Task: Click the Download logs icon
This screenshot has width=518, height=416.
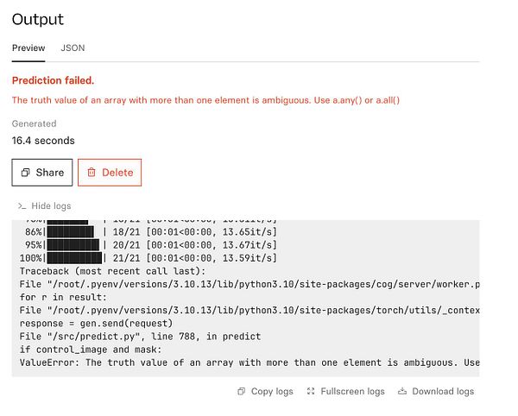Action: tap(402, 391)
